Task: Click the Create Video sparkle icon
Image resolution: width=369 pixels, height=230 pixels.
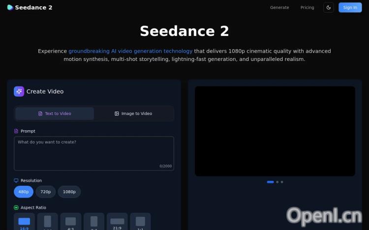Action: click(x=19, y=91)
